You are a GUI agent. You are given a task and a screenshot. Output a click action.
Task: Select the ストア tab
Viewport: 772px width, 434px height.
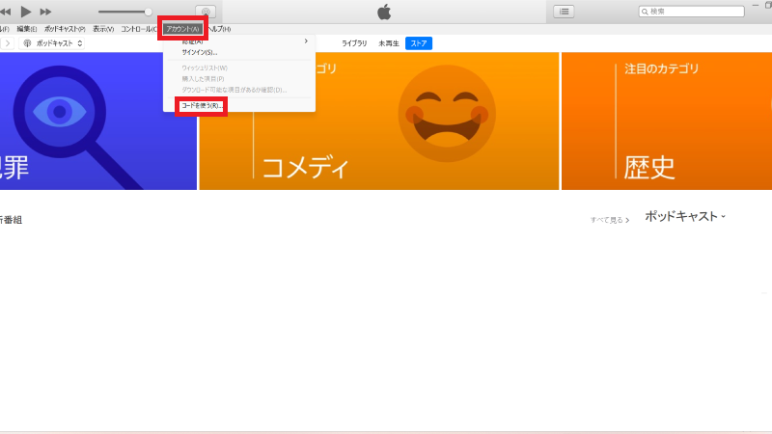pyautogui.click(x=419, y=43)
